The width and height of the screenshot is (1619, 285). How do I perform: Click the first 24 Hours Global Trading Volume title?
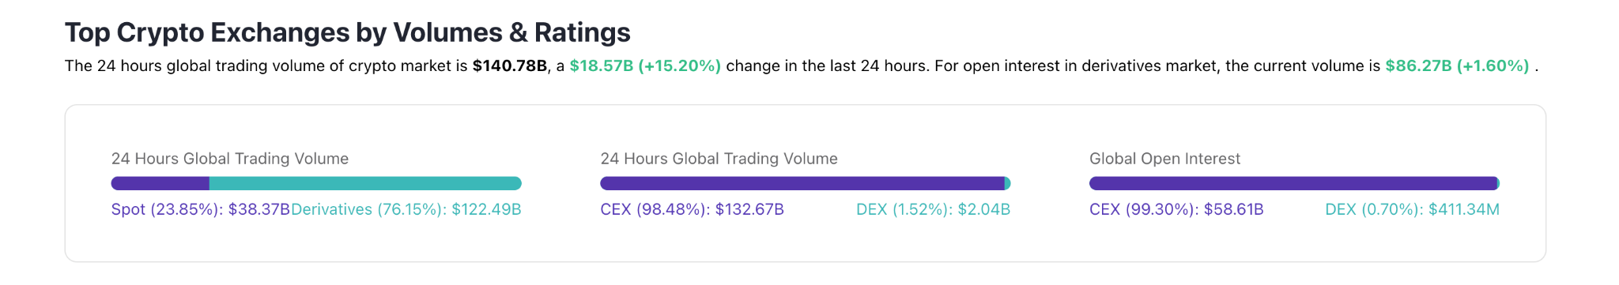(230, 159)
